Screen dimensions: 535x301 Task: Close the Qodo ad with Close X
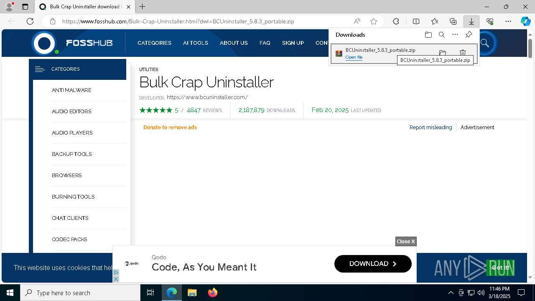point(406,242)
